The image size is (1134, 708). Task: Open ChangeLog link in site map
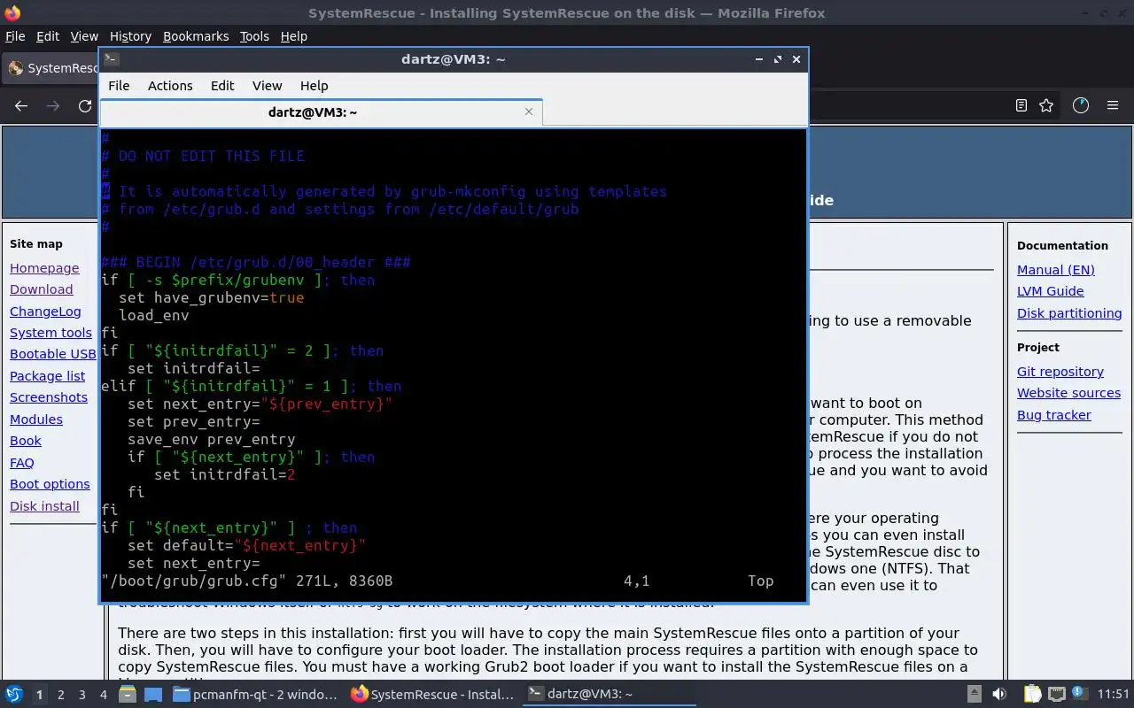tap(45, 312)
